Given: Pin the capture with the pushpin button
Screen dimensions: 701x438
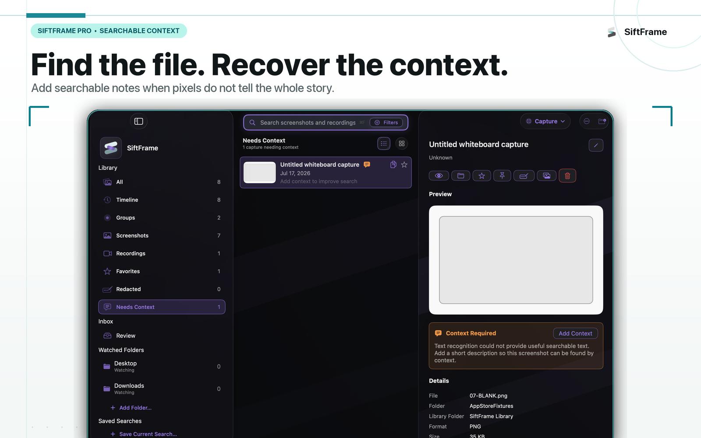Looking at the screenshot, I should [x=502, y=176].
